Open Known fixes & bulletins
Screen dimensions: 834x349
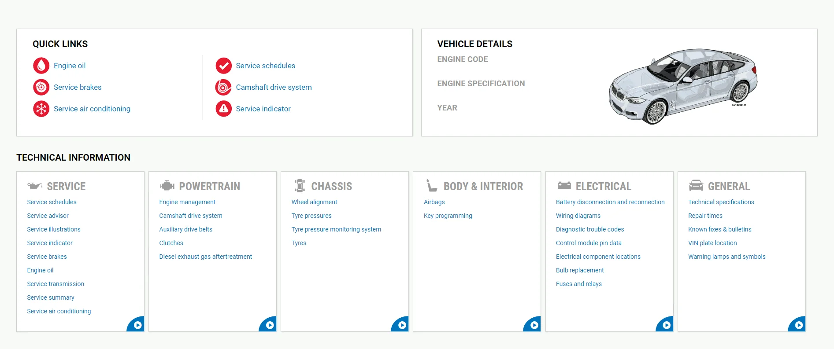[719, 229]
